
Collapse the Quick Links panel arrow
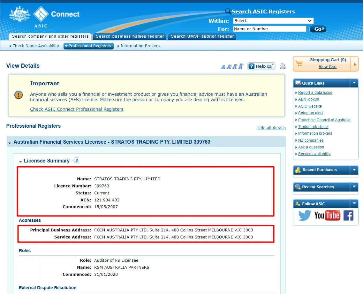click(354, 83)
